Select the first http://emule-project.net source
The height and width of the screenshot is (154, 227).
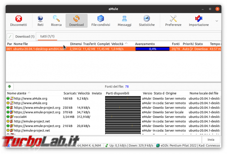113,121
